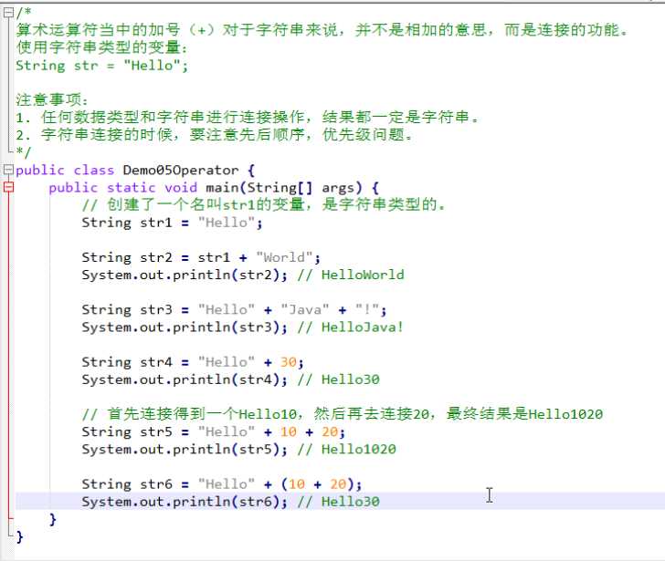Click the closing brace of the class

[x=19, y=536]
